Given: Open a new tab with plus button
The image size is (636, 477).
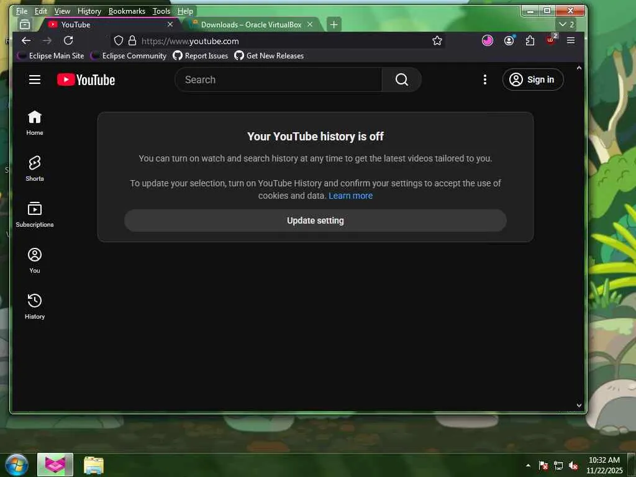Looking at the screenshot, I should [x=334, y=25].
